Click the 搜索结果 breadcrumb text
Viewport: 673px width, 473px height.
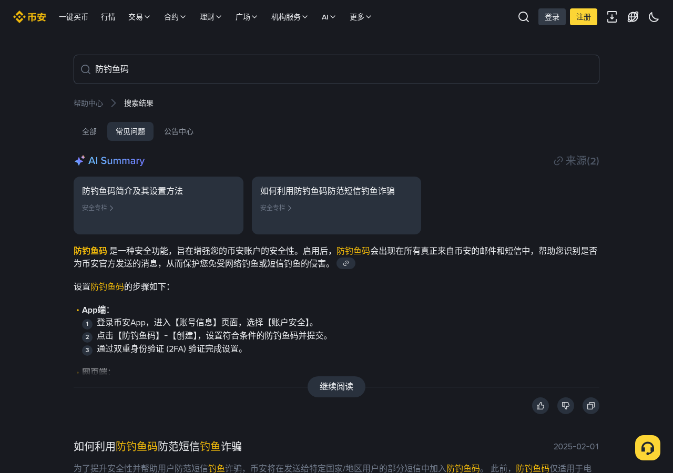coord(139,103)
